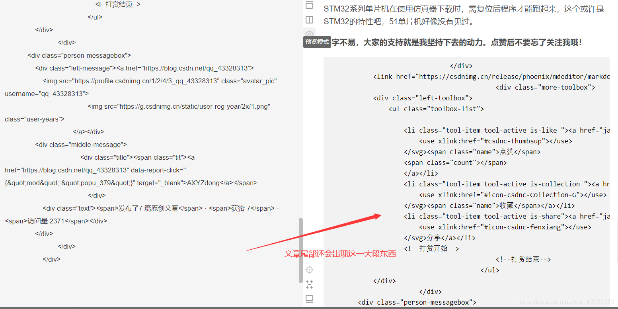Image resolution: width=618 pixels, height=309 pixels.
Task: Click the avatar_pic img line in editor
Action: pyautogui.click(x=160, y=81)
